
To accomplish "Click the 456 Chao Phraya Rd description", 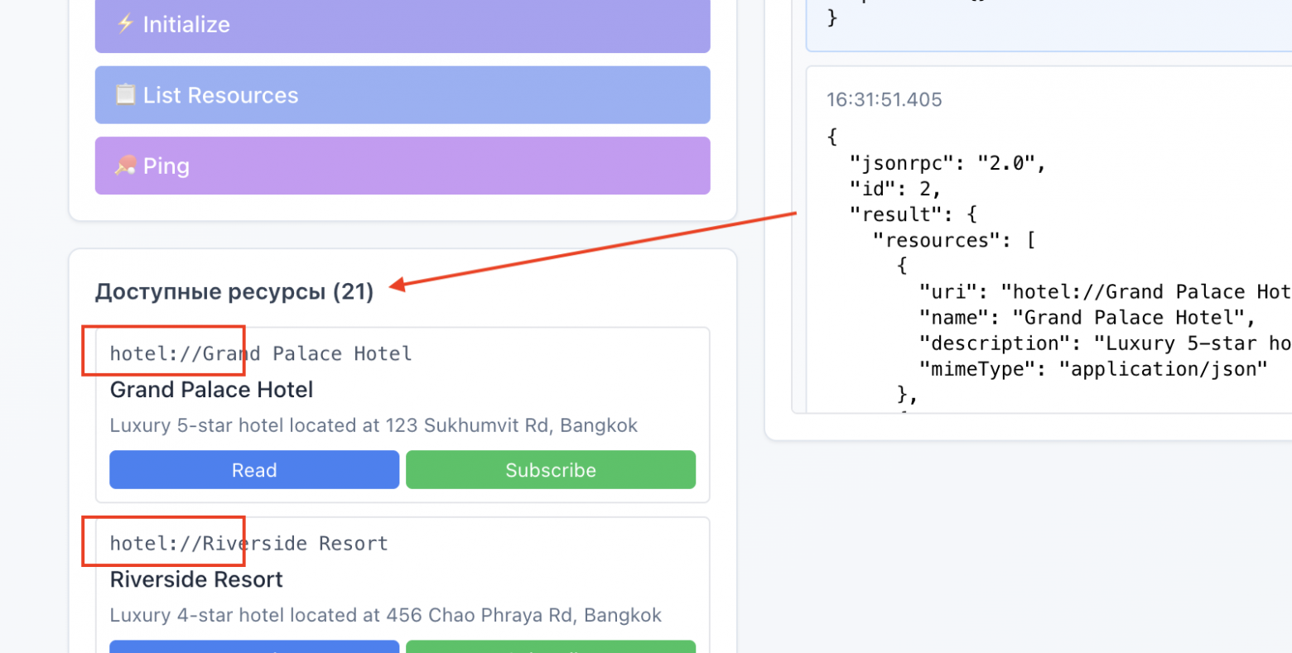I will [x=385, y=616].
